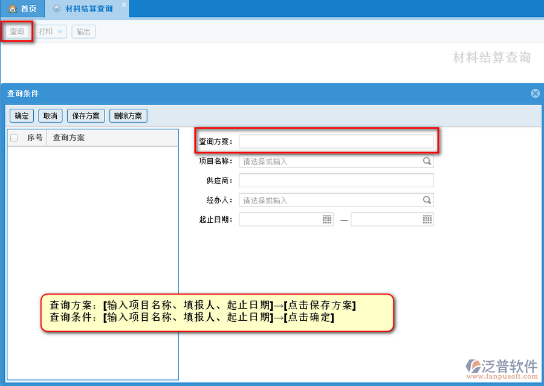This screenshot has width=544, height=386.
Task: Click the home icon on 首页 tab
Action: point(13,8)
